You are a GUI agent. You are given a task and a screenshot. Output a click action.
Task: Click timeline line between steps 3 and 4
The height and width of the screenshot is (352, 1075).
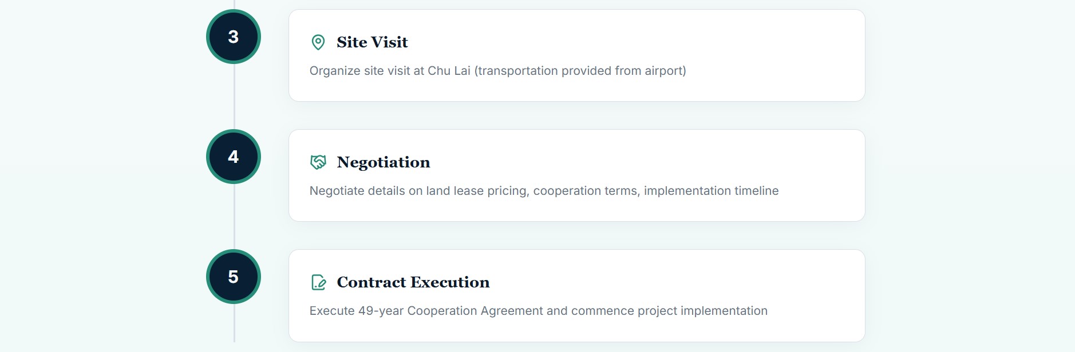[x=234, y=97]
